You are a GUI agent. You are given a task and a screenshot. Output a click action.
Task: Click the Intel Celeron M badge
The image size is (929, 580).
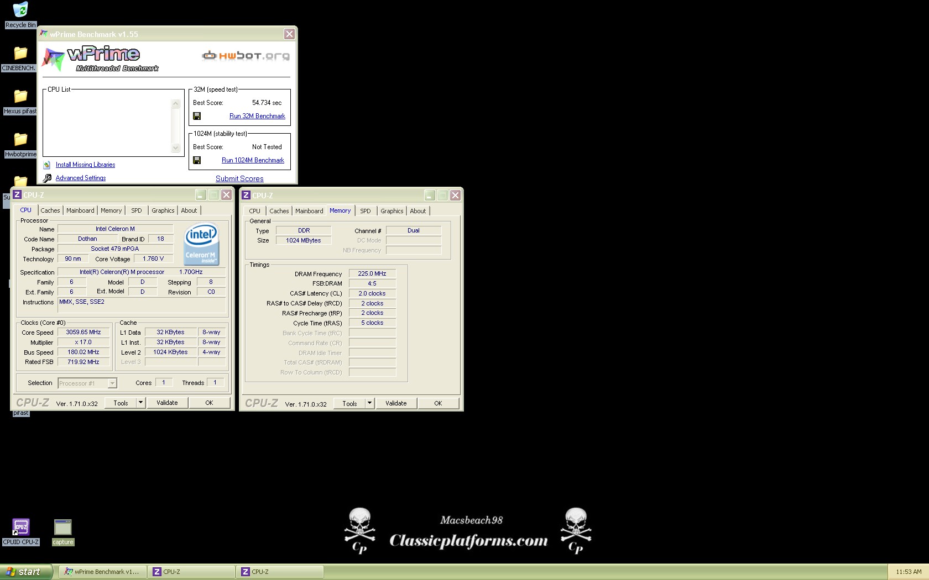201,244
